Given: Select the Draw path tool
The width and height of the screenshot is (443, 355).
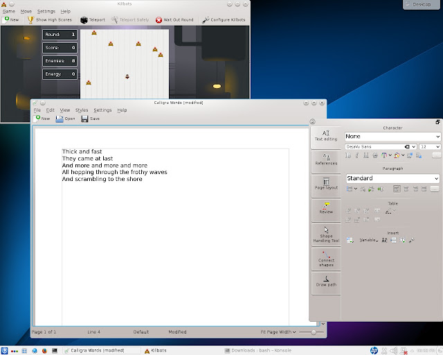Looking at the screenshot, I should [x=326, y=283].
